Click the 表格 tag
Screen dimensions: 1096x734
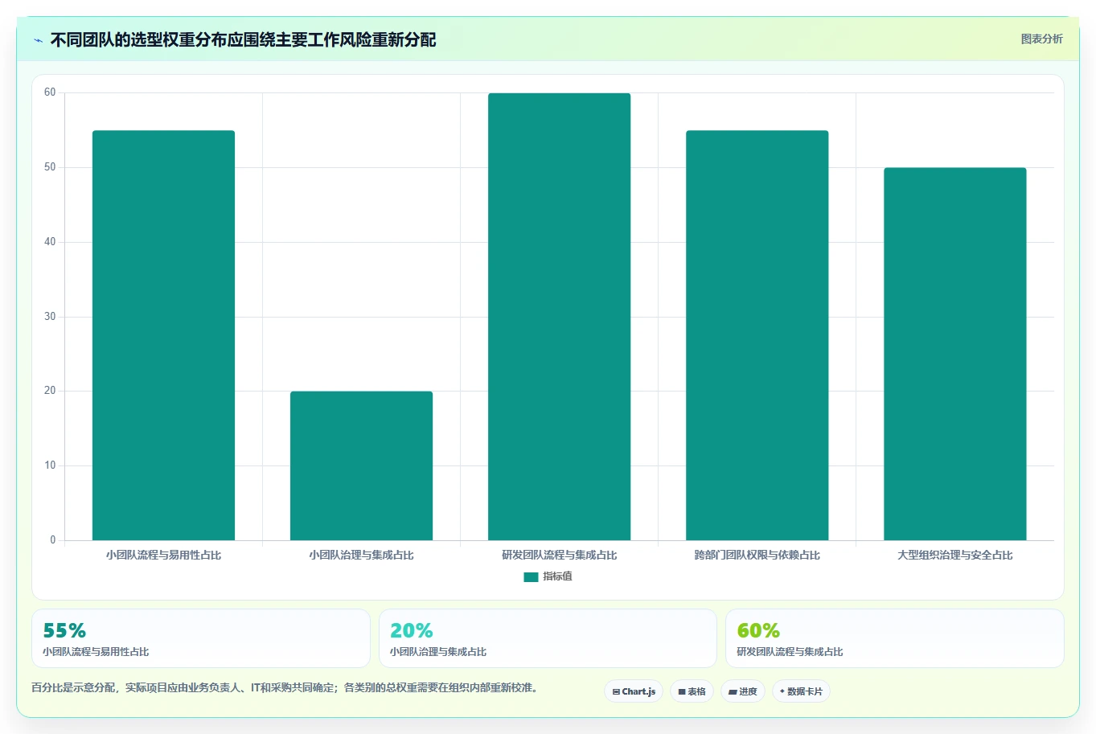(x=692, y=691)
